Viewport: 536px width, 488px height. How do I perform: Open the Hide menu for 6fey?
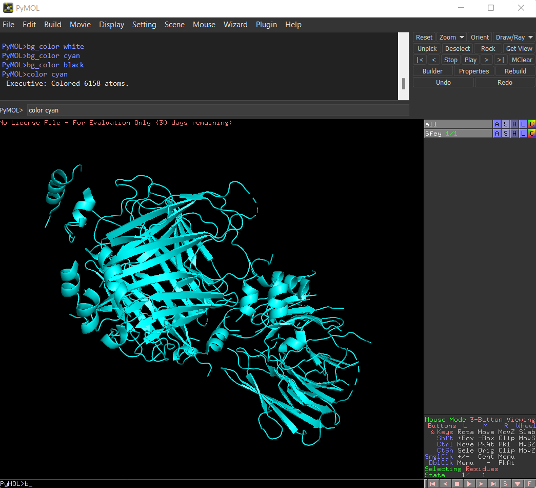pyautogui.click(x=514, y=133)
